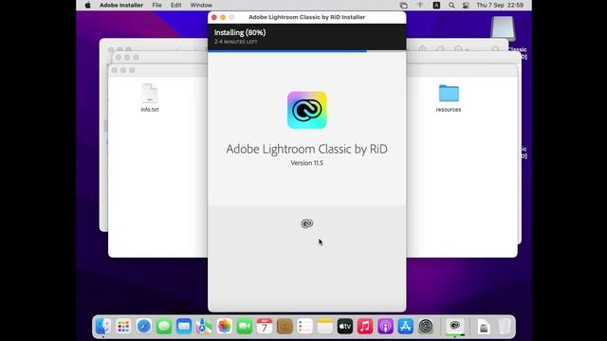Click the mounted disk icon on desktop

point(503,28)
